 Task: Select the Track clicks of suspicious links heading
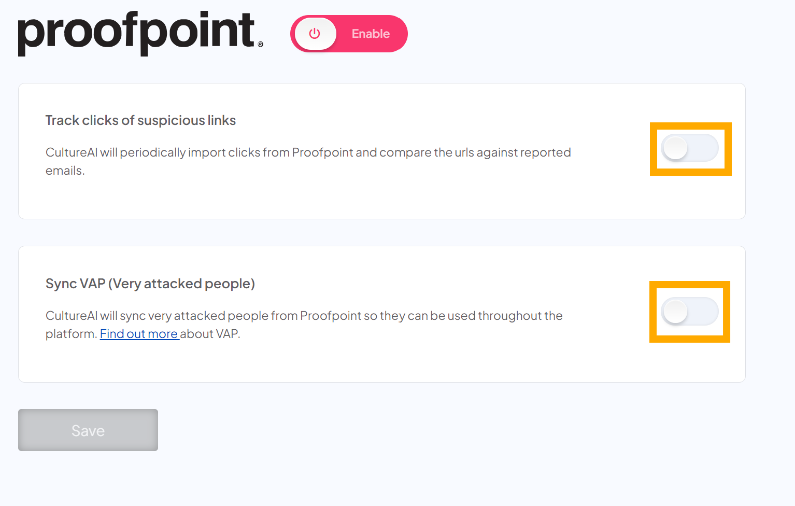[140, 120]
